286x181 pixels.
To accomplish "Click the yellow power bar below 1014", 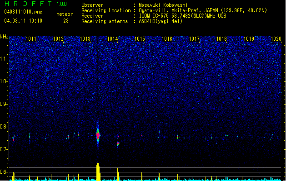I will point(118,174).
